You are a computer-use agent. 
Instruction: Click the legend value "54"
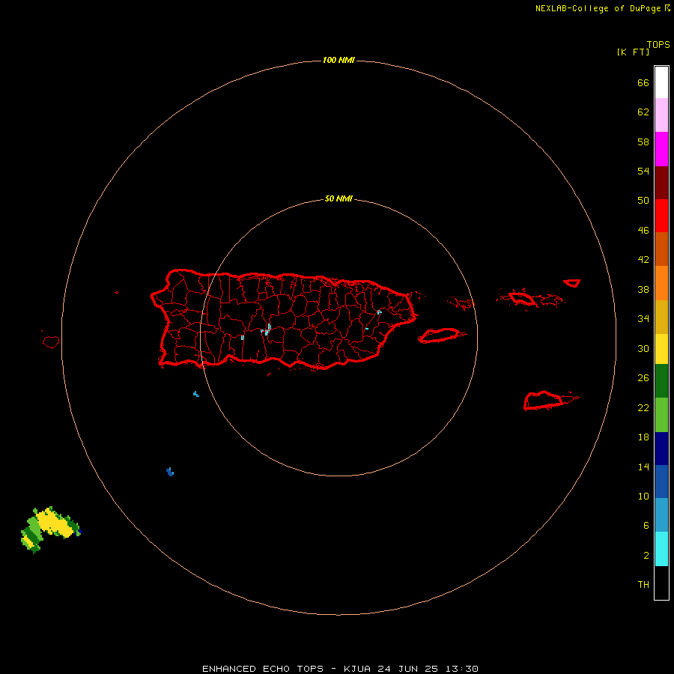pyautogui.click(x=643, y=171)
